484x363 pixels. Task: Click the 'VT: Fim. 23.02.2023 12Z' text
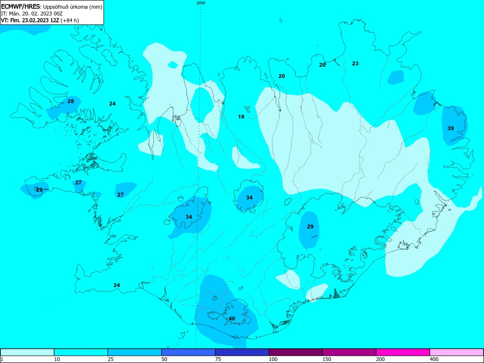[x=30, y=20]
